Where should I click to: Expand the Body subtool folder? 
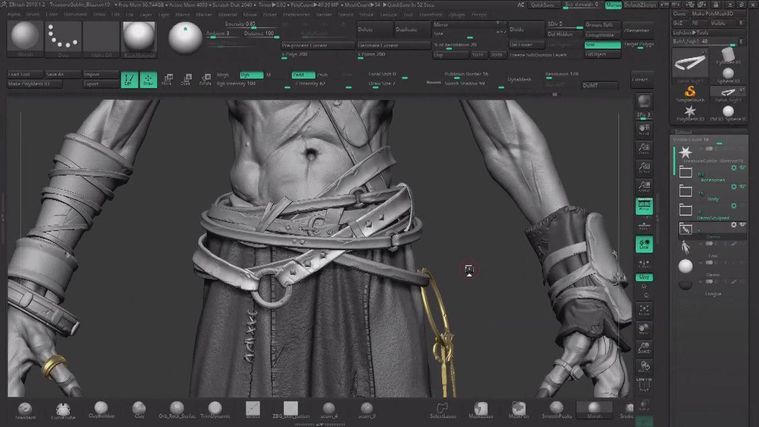click(686, 192)
